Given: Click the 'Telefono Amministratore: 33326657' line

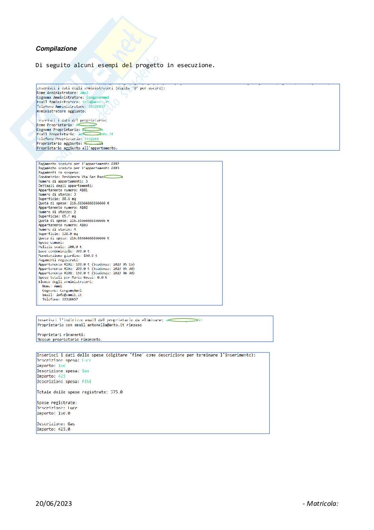Looking at the screenshot, I should tap(71, 106).
